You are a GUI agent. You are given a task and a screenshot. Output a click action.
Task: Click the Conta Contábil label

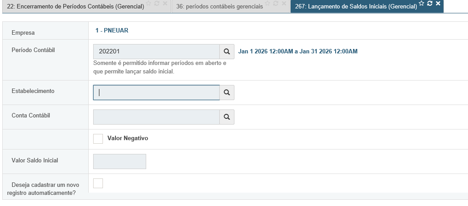pyautogui.click(x=31, y=115)
